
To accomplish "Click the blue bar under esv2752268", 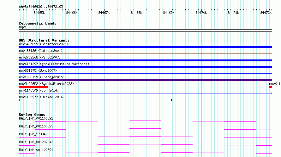I will pyautogui.click(x=145, y=60).
